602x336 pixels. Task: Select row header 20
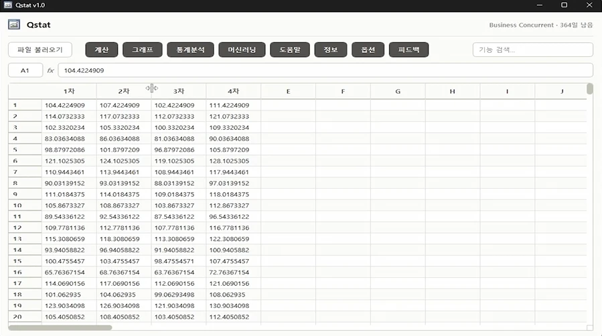coord(25,317)
